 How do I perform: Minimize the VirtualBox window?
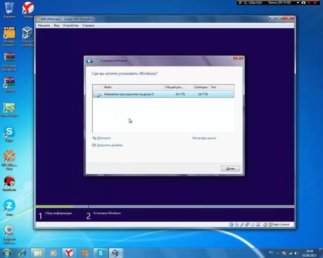pyautogui.click(x=272, y=18)
